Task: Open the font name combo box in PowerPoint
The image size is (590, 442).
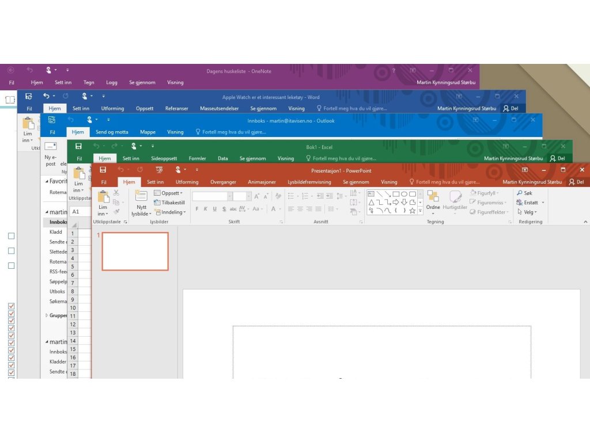Action: click(212, 196)
